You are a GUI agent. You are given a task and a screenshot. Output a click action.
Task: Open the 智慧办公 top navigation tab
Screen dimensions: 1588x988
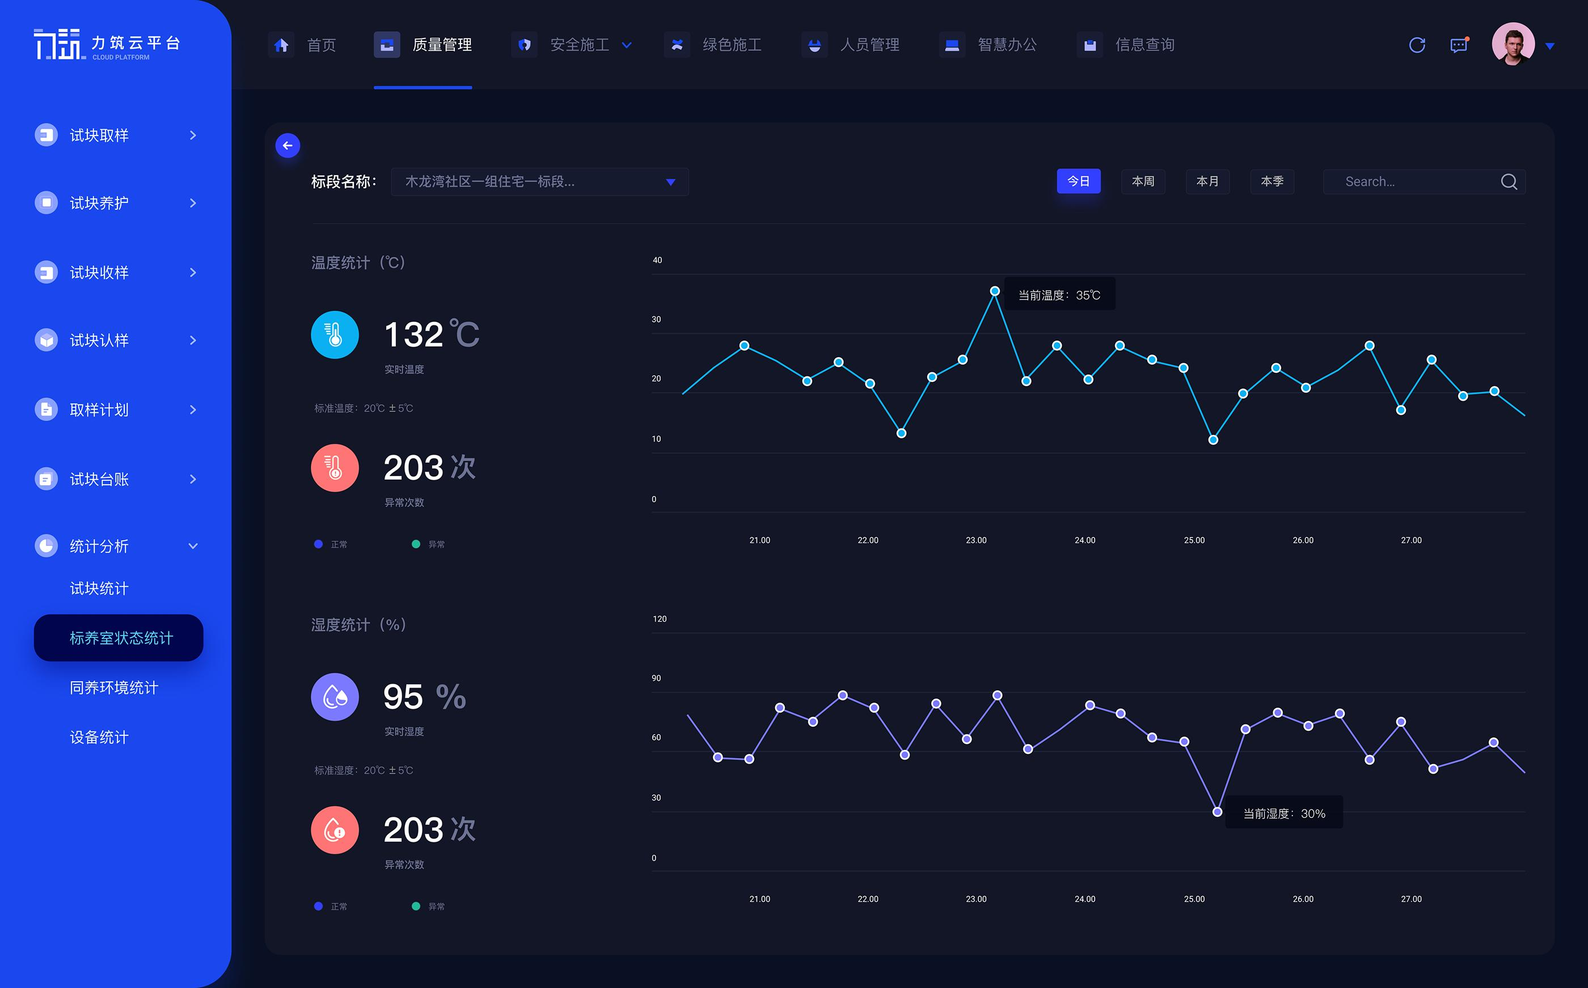1006,45
